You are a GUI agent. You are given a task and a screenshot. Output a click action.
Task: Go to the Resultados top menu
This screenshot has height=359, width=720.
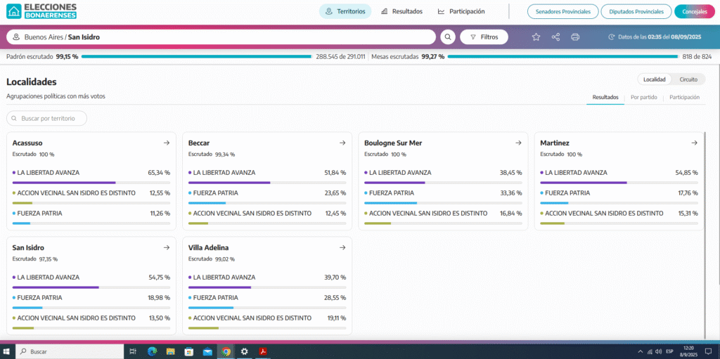coord(401,11)
